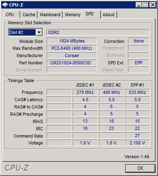
Task: Expand the Slot #2 dropdown arrow
Action: [x=39, y=32]
